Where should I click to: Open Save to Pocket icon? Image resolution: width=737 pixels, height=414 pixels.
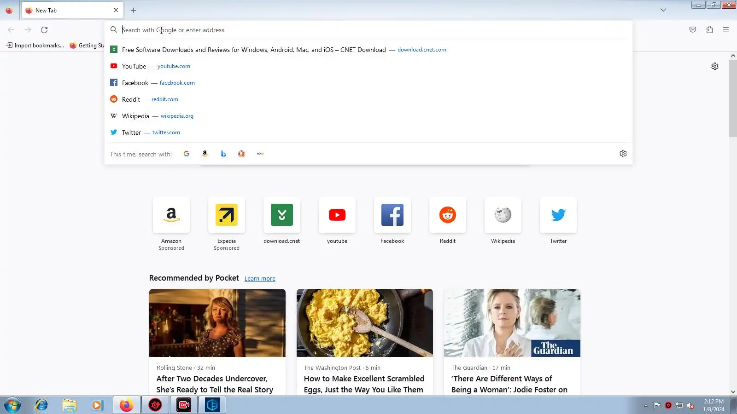[693, 29]
